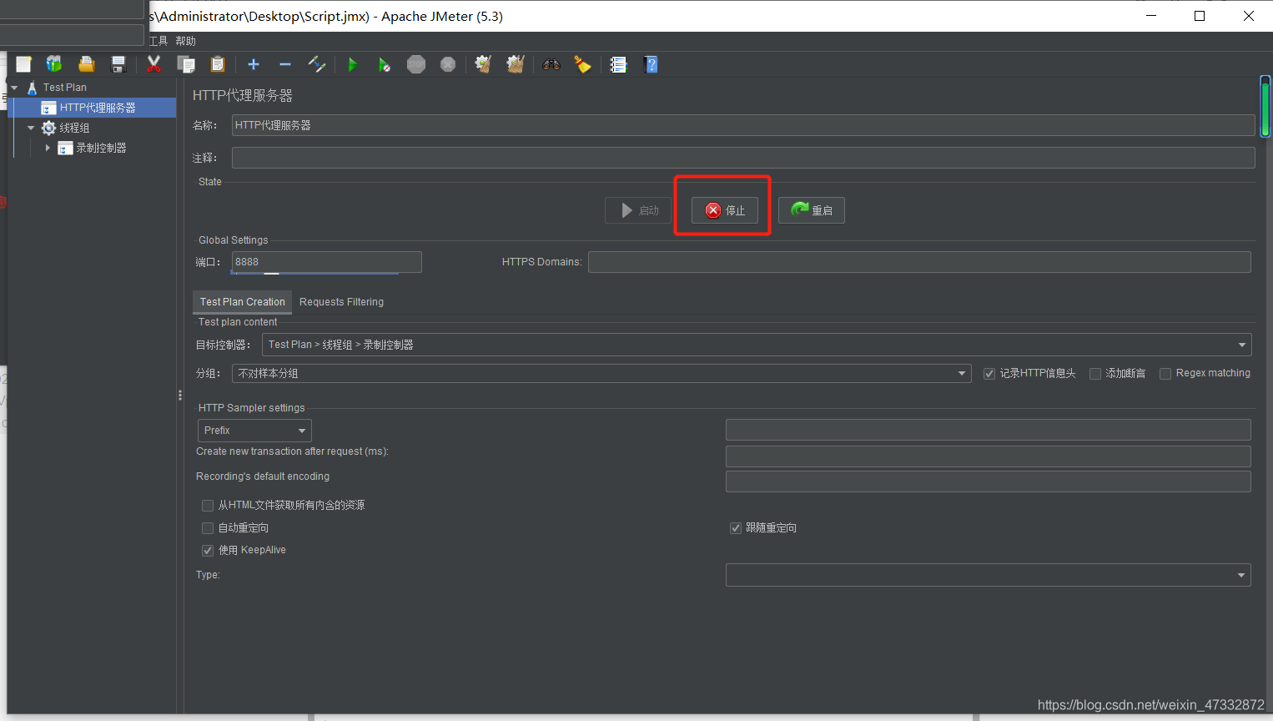The height and width of the screenshot is (721, 1273).
Task: Select the Test Plan flask icon
Action: [33, 88]
